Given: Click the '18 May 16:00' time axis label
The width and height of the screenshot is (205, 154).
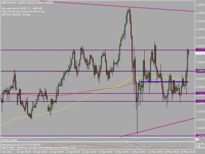Looking at the screenshot, I should click(x=188, y=152).
